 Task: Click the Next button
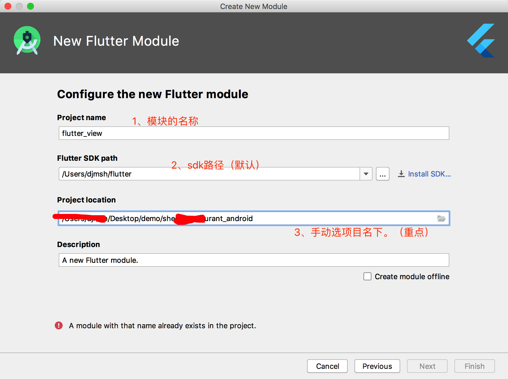click(427, 366)
